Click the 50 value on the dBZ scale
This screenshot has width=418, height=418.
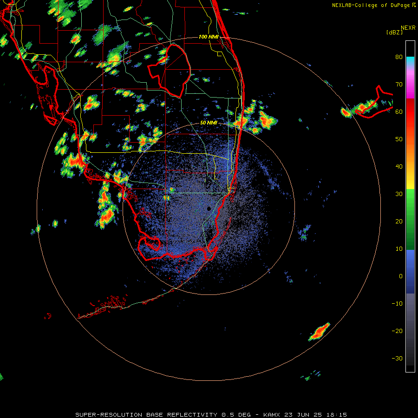tap(399, 139)
